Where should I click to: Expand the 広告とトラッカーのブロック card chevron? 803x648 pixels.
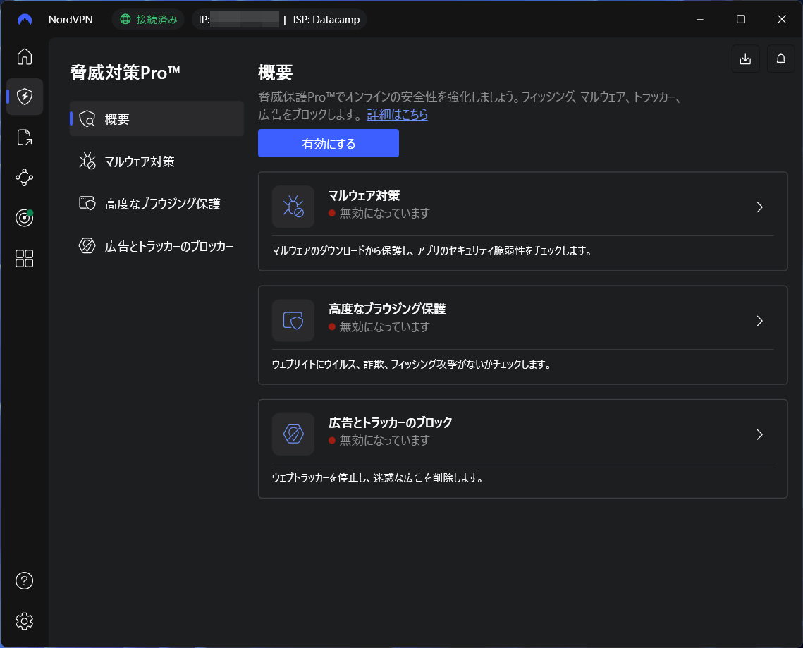[759, 434]
